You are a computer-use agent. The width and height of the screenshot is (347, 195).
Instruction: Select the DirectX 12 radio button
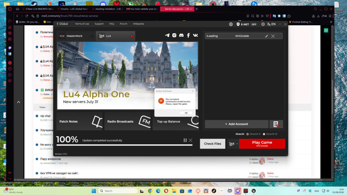pyautogui.click(x=264, y=134)
